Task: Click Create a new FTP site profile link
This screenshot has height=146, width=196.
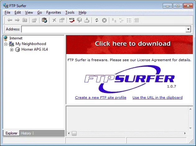Action: click(x=100, y=98)
